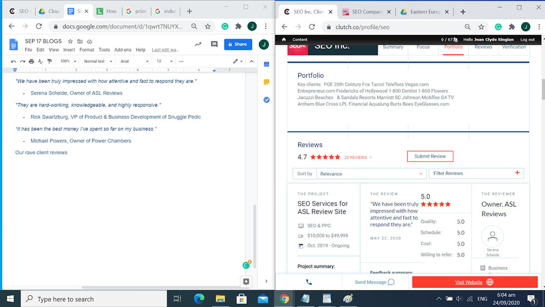
Task: Open the Editing mode pencil dropdown
Action: [238, 61]
